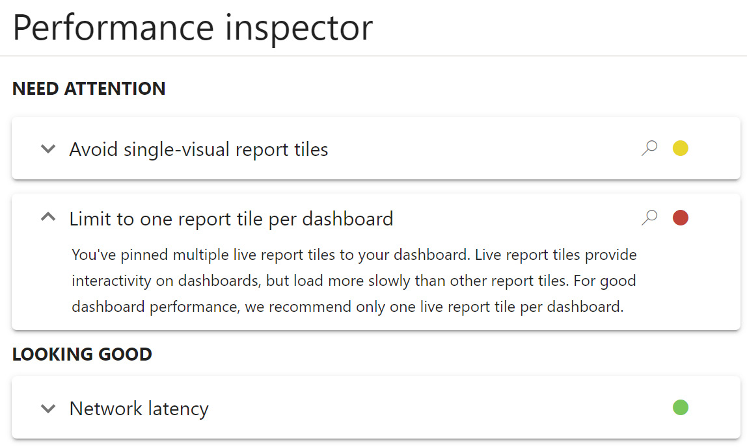This screenshot has height=447, width=747.
Task: Click the description line starting with dashboard performance
Action: pos(347,307)
